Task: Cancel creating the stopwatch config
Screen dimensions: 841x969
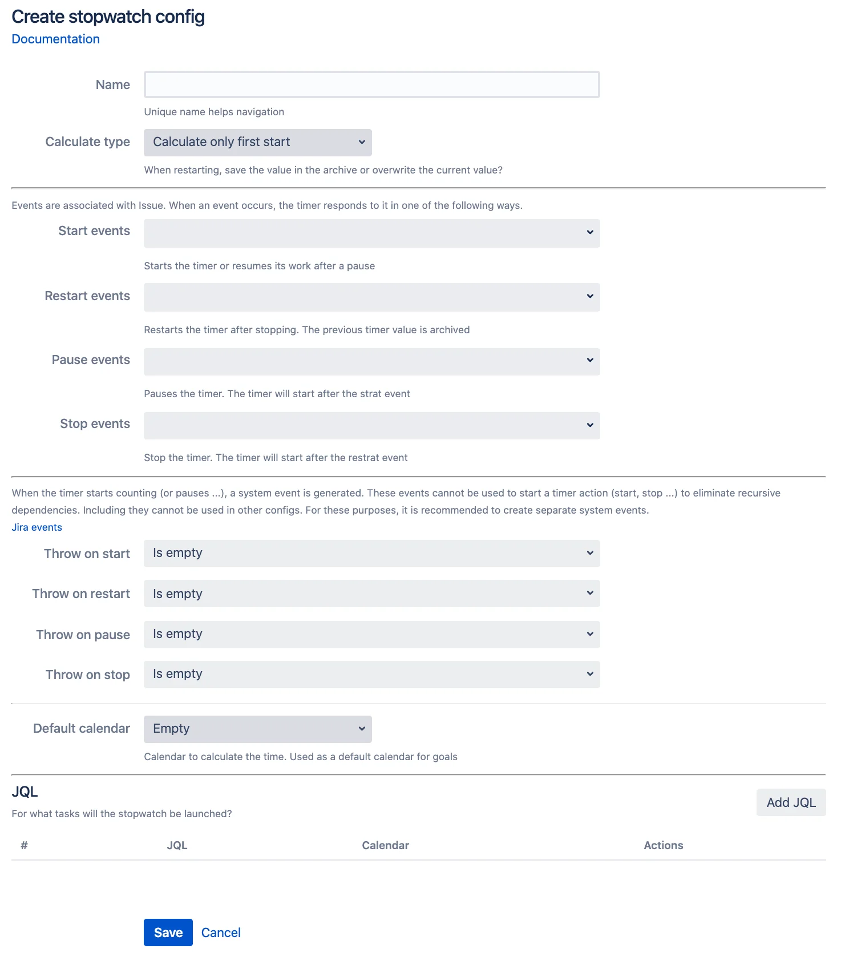Action: [x=221, y=932]
